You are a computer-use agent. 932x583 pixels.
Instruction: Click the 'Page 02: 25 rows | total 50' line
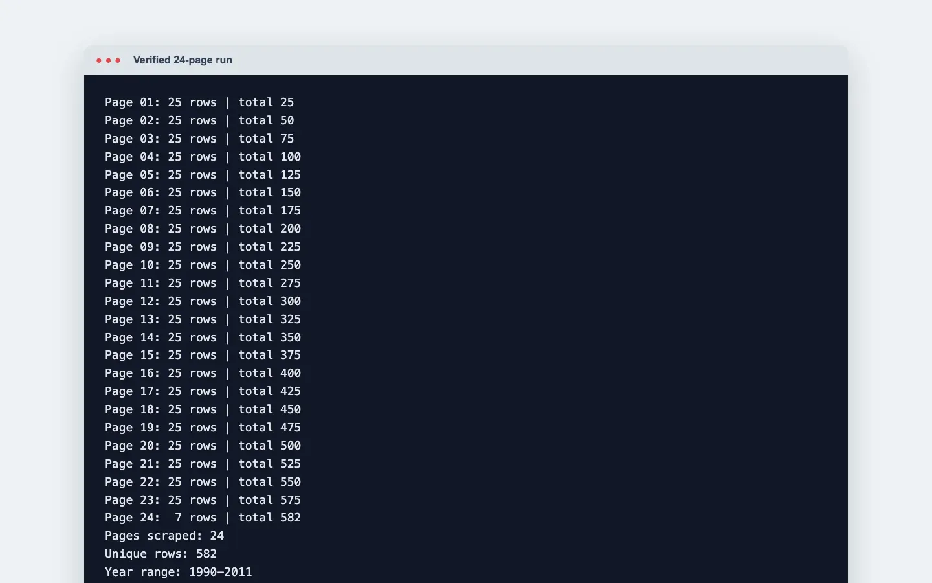199,120
